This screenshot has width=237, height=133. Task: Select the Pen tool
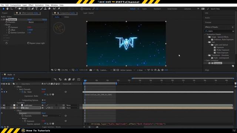[x=33, y=9]
